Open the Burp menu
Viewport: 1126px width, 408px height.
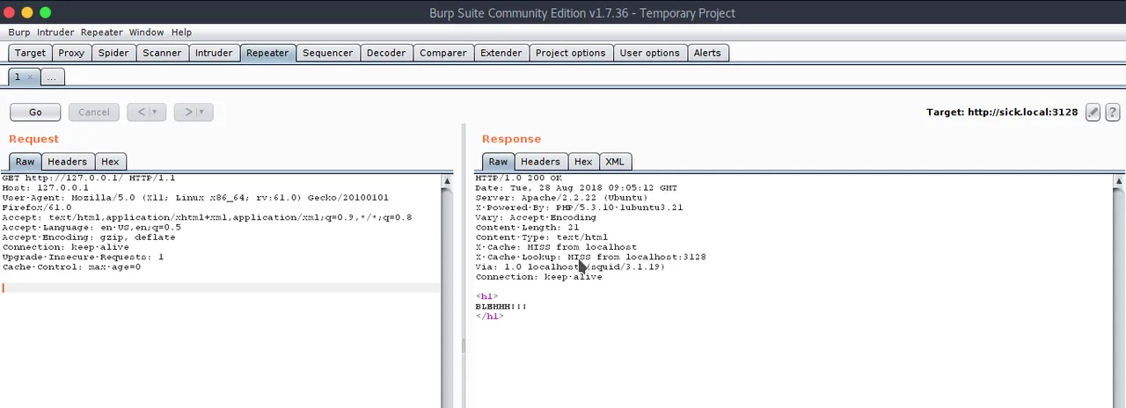19,33
